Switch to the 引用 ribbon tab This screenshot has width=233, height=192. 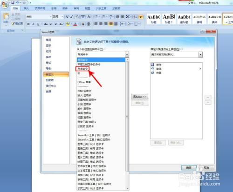[54, 8]
